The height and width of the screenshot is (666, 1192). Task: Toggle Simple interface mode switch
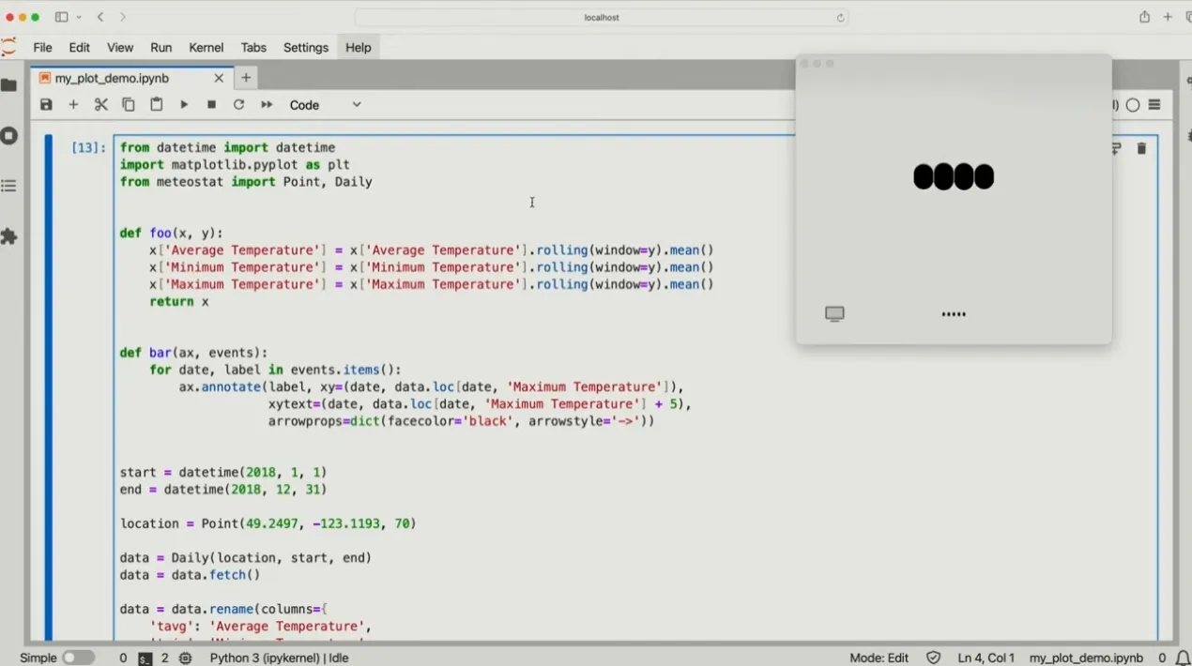coord(78,658)
